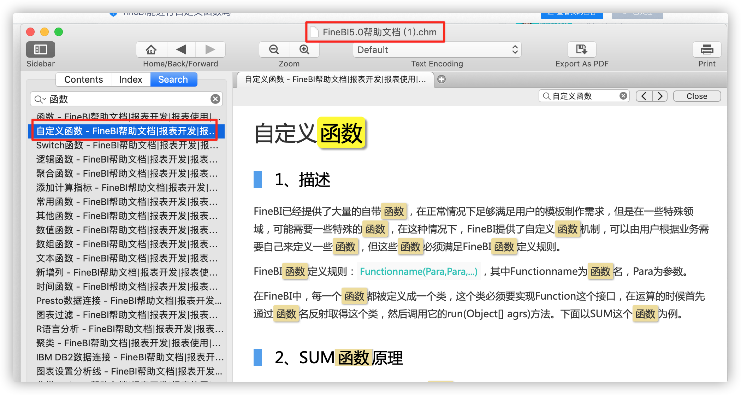The image size is (741, 395).
Task: Click the Export As PDF icon
Action: [582, 49]
